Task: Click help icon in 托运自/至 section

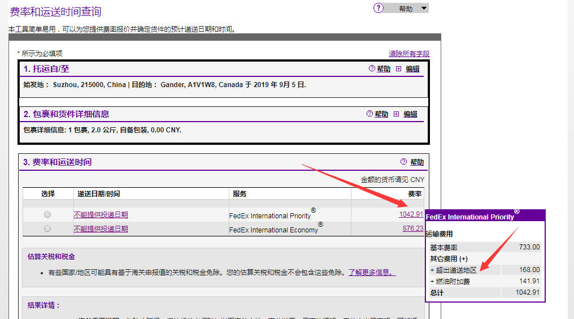Action: (372, 68)
